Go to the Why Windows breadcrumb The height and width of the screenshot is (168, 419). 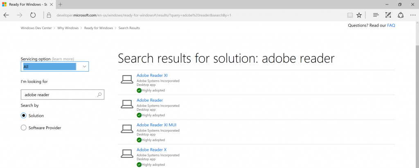(68, 28)
